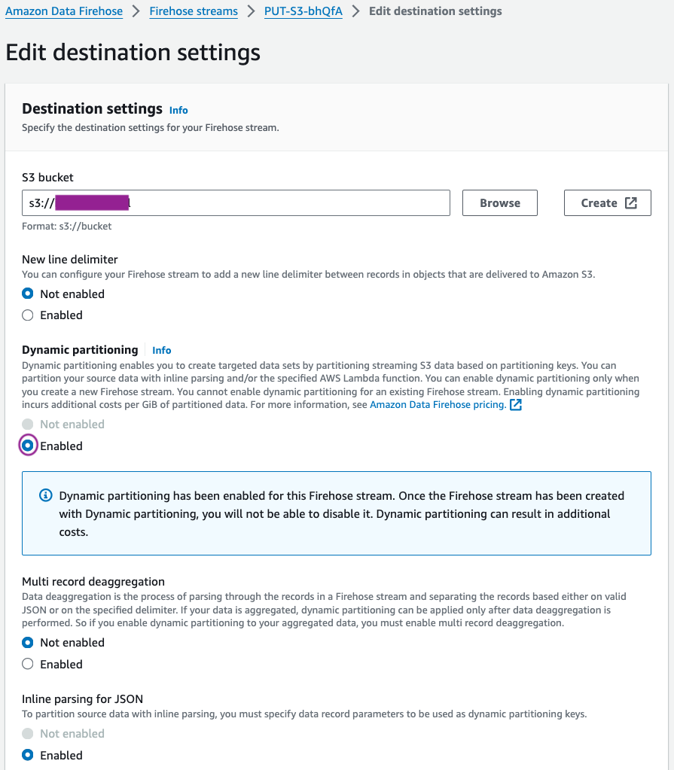Click the external link icon on Create button

630,203
